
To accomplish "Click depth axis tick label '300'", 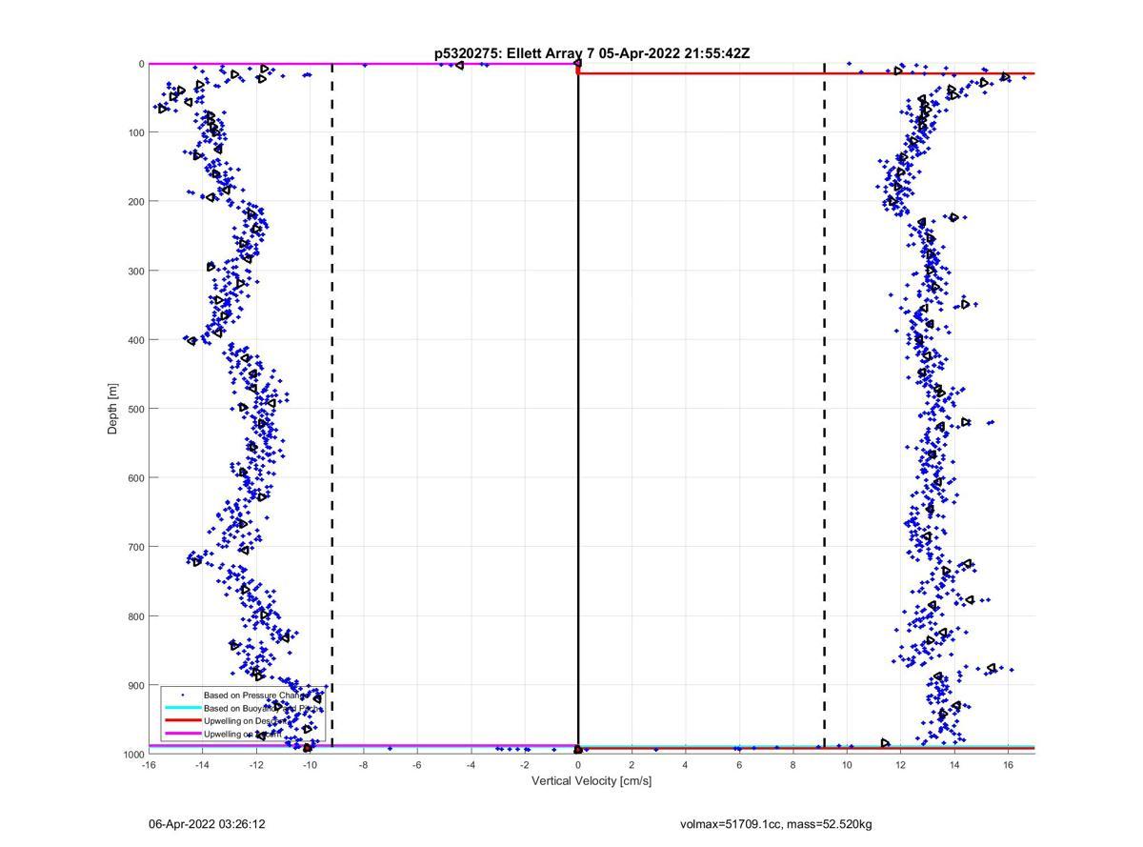I will coord(135,271).
